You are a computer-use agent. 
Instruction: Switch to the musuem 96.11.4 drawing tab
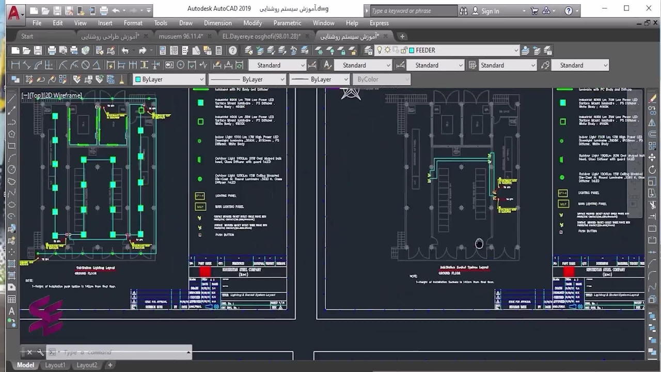[x=181, y=36]
